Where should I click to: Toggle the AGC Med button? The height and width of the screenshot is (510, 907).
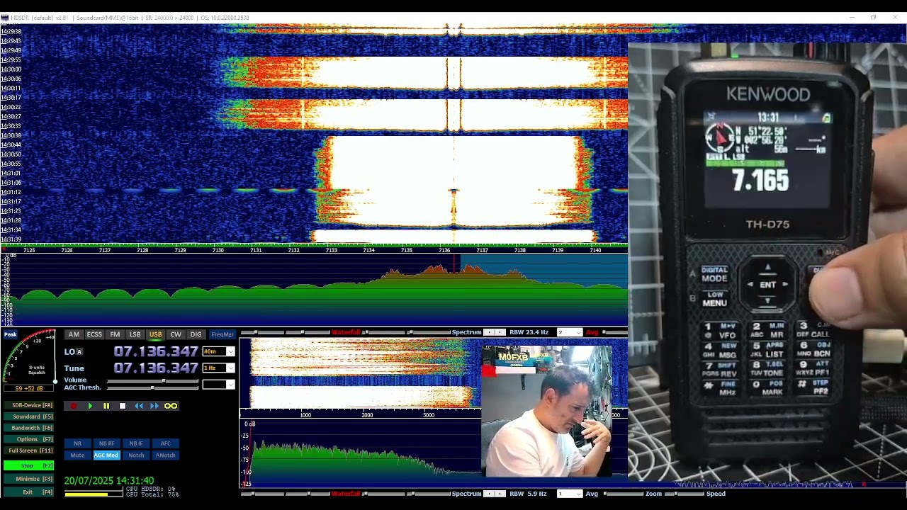tap(106, 455)
